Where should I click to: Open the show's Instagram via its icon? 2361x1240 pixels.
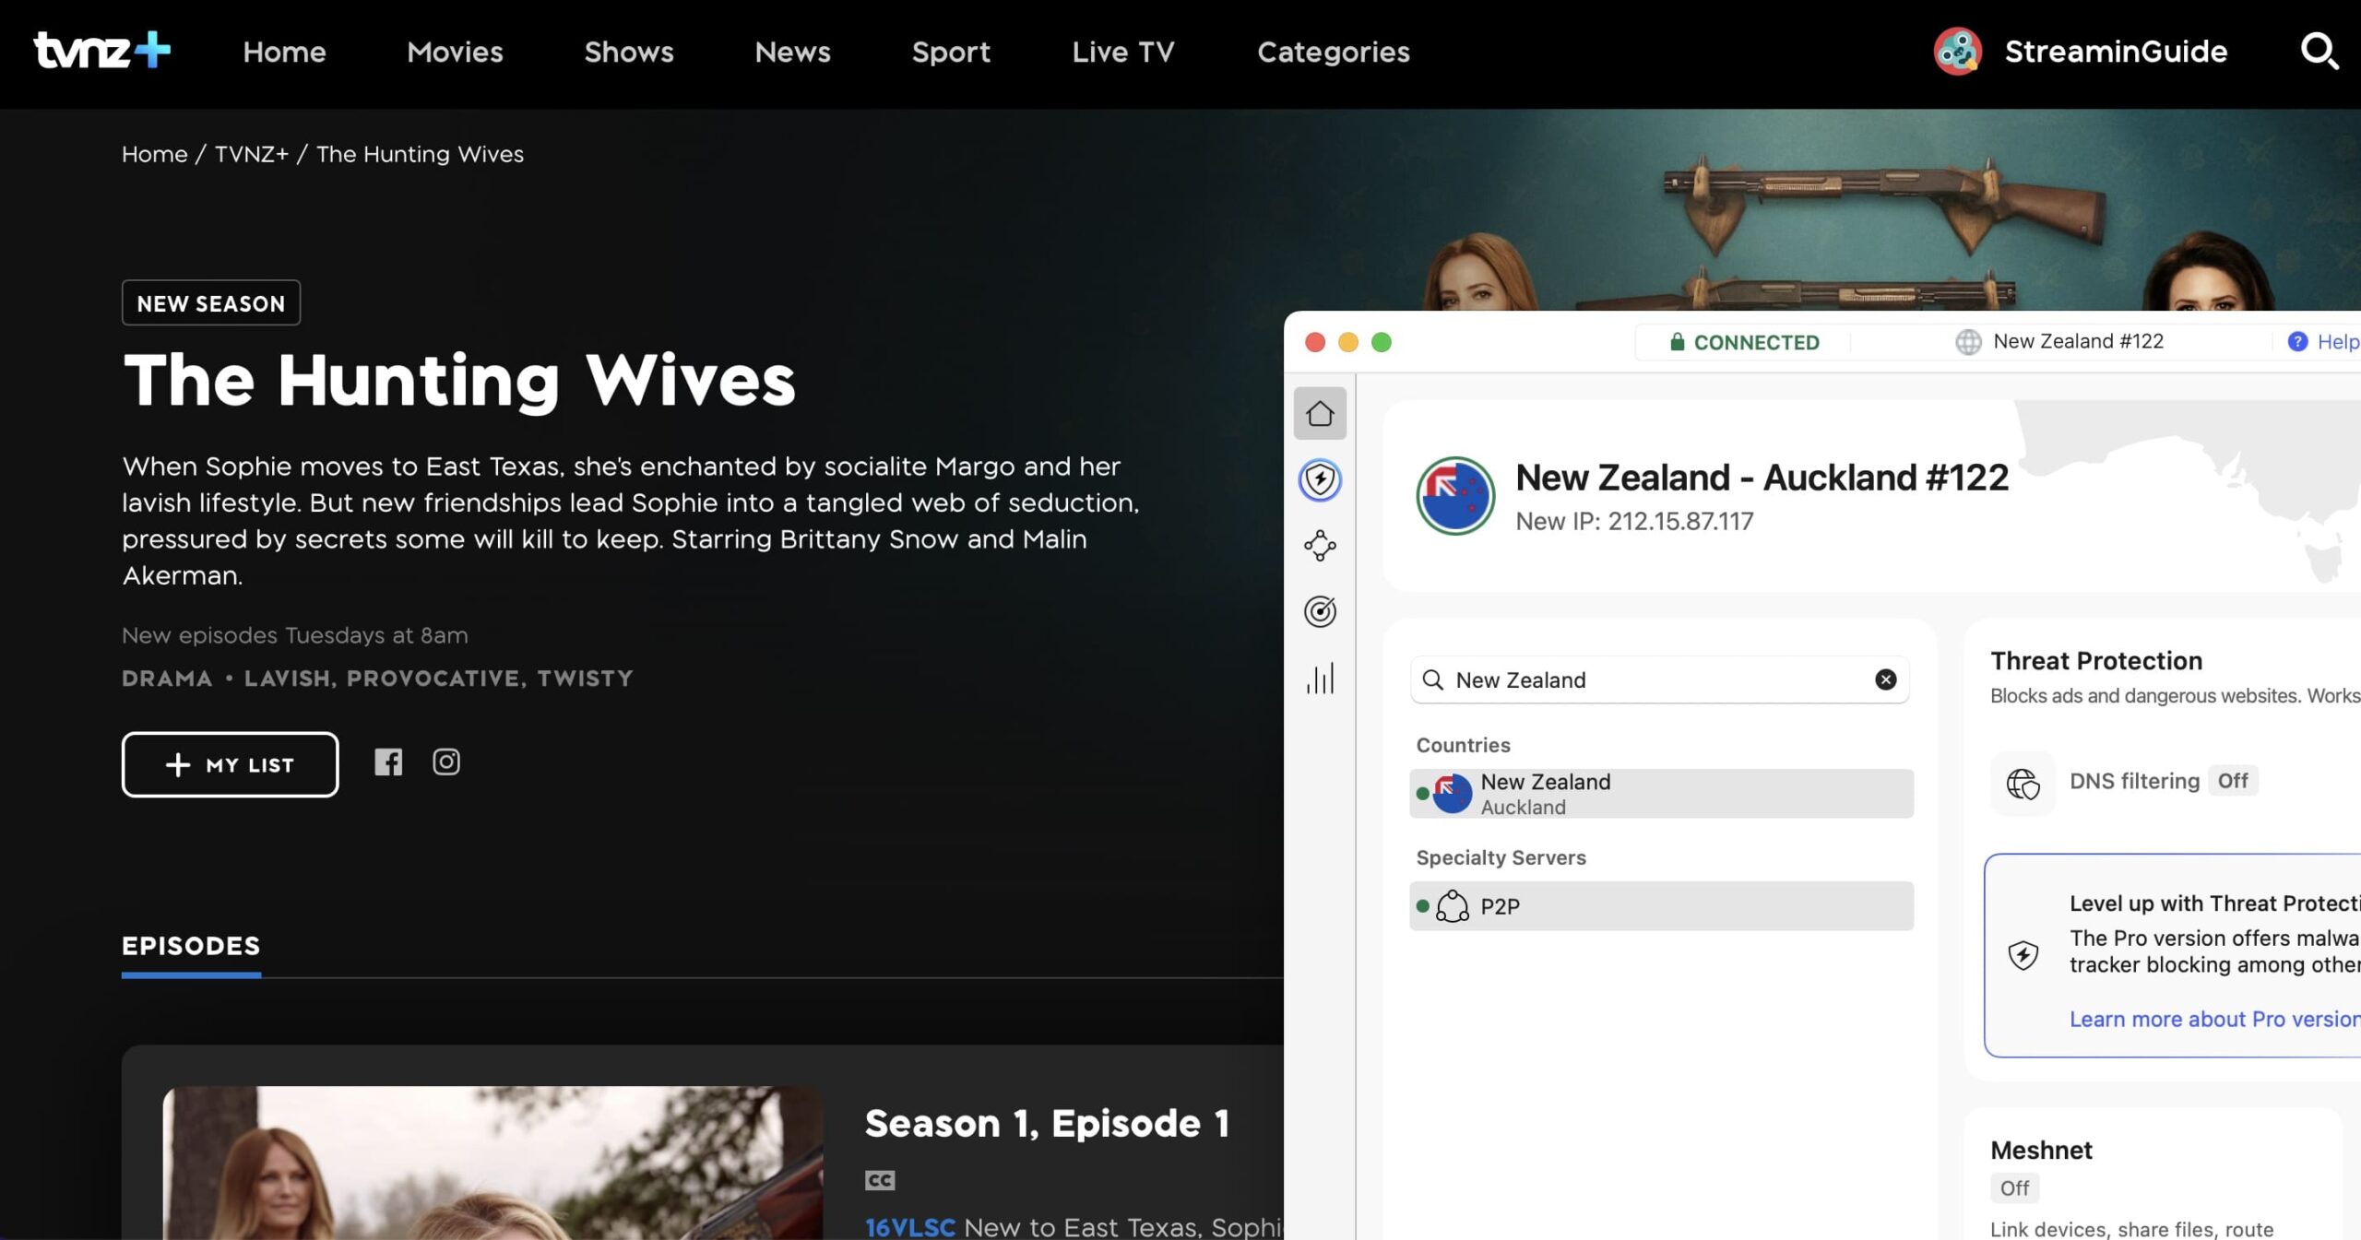[445, 762]
